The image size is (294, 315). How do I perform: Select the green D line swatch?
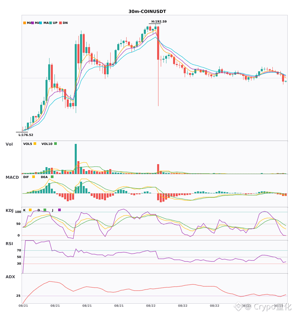coord(45,210)
